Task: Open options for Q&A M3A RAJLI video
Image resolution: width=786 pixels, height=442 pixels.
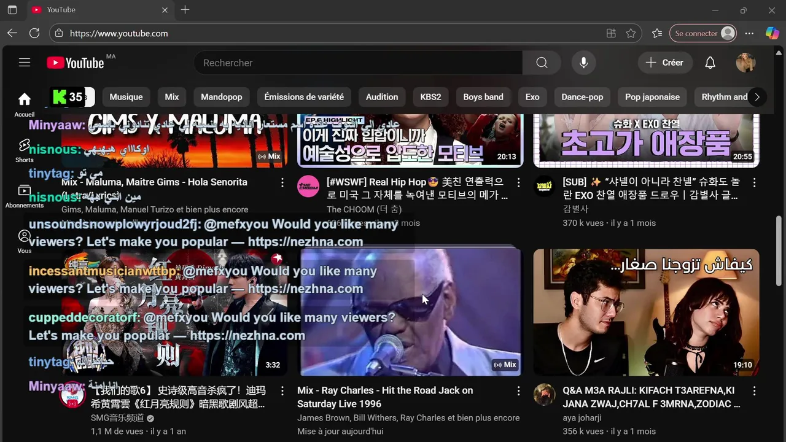Action: 754,390
